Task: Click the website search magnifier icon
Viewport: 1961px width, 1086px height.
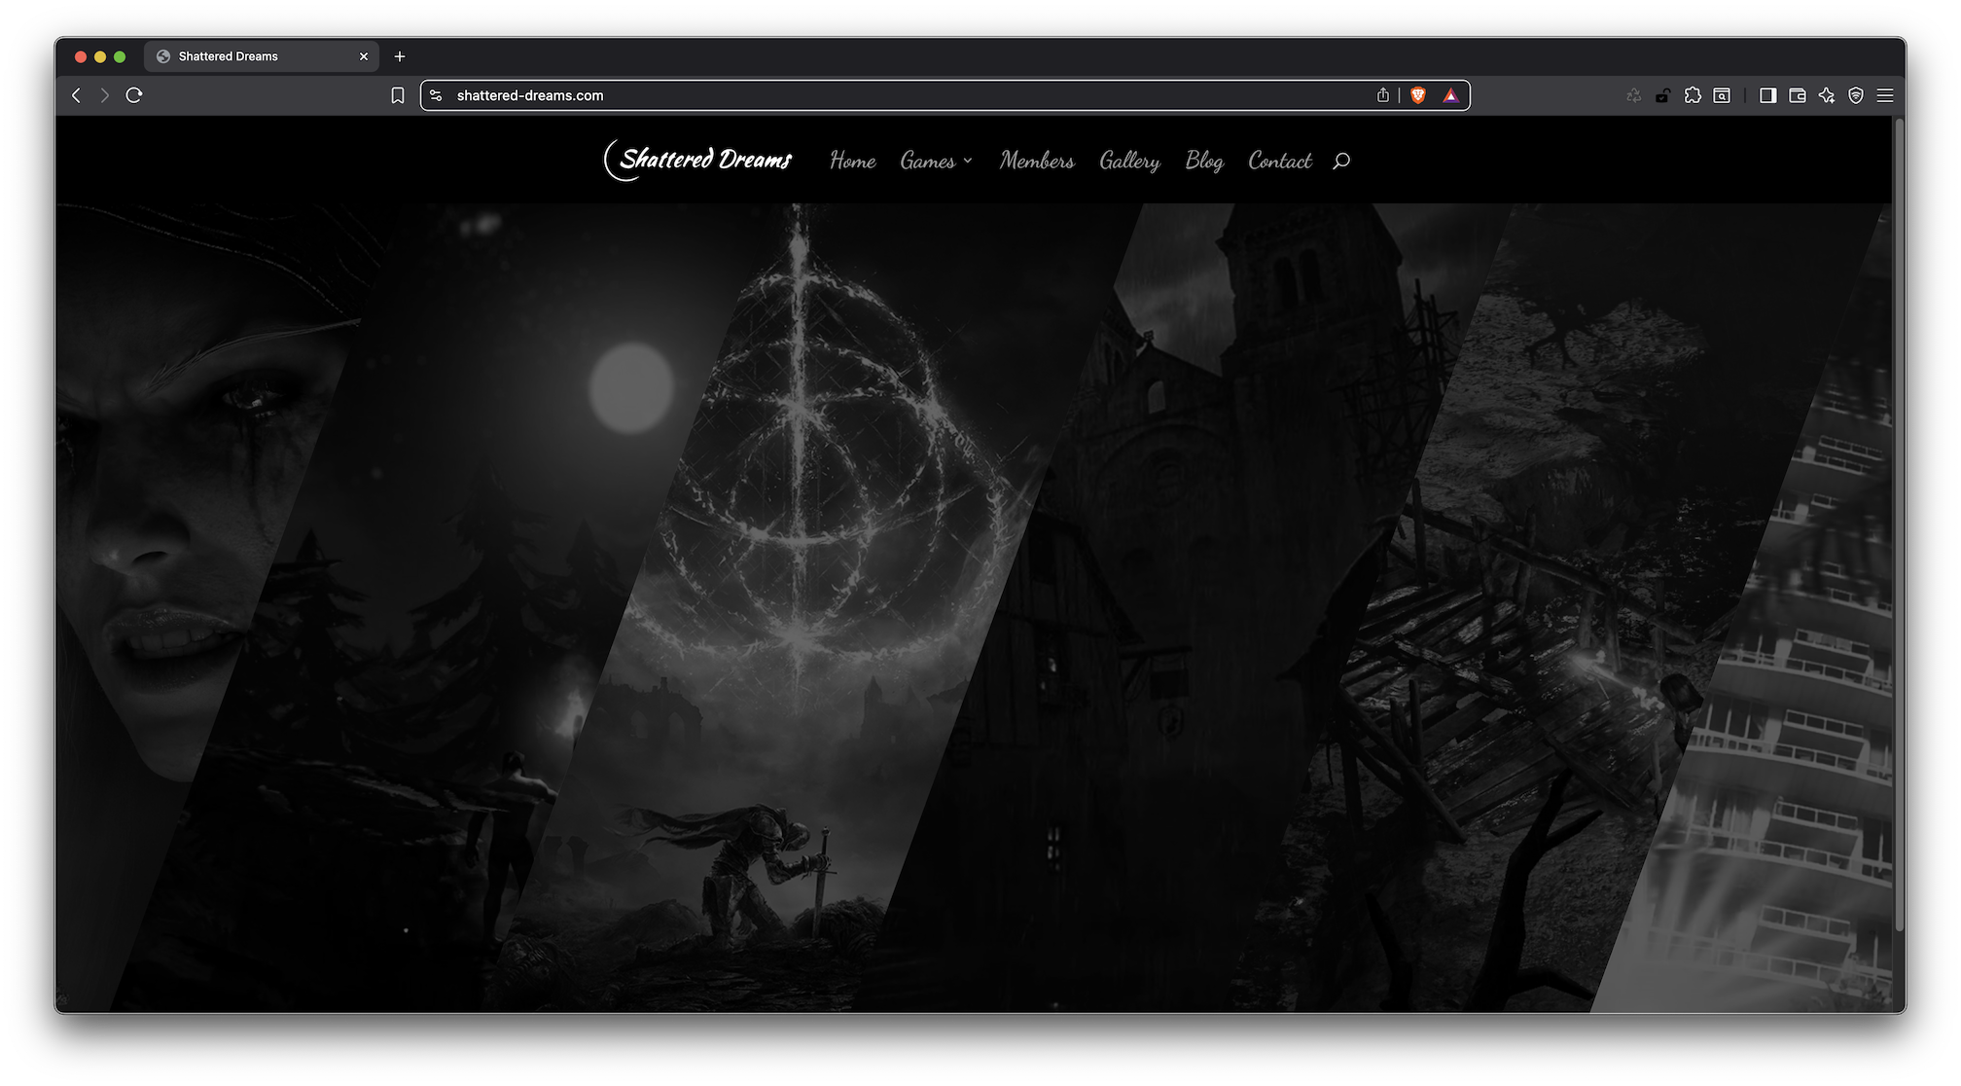Action: tap(1341, 161)
